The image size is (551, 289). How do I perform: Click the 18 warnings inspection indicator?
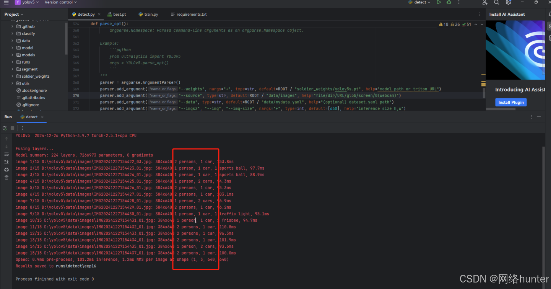[444, 24]
